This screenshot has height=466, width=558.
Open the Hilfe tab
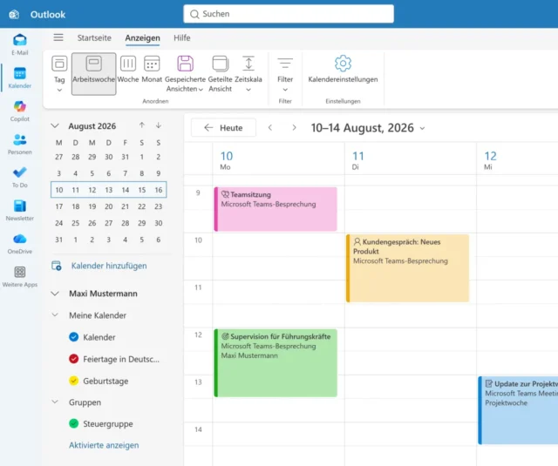[182, 37]
